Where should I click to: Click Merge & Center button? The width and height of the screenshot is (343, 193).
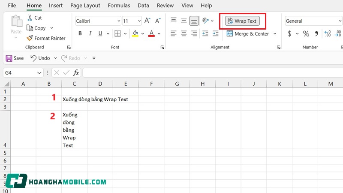(x=248, y=34)
